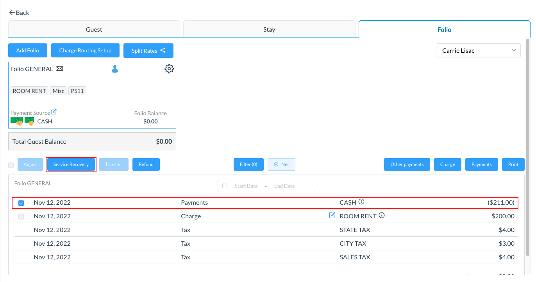
Task: Open the Filter (0) options
Action: click(x=248, y=164)
